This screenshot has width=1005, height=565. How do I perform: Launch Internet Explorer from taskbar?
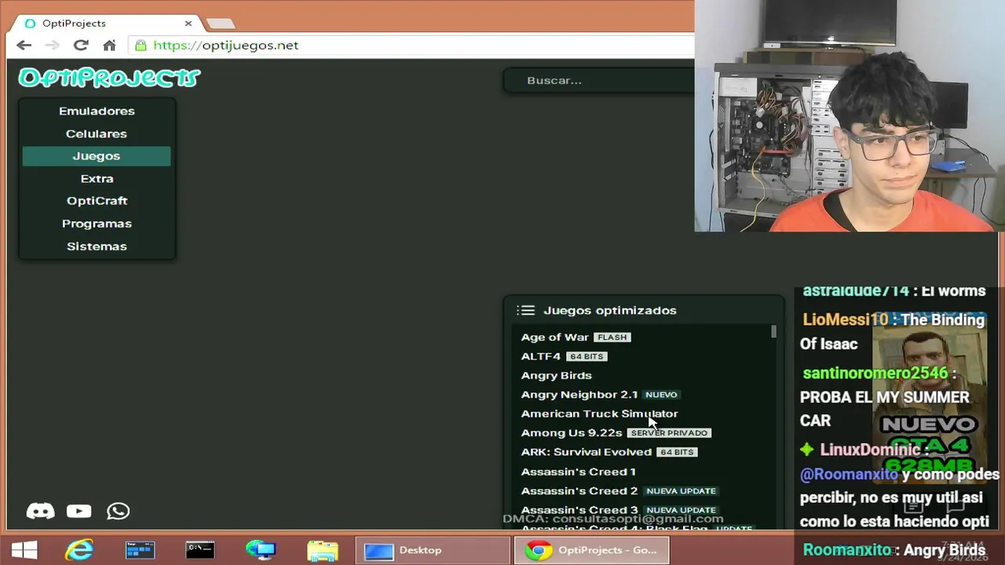[79, 550]
